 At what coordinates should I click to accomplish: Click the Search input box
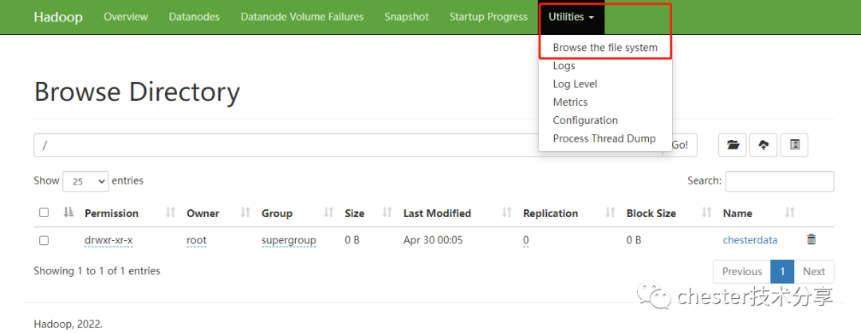click(x=779, y=181)
